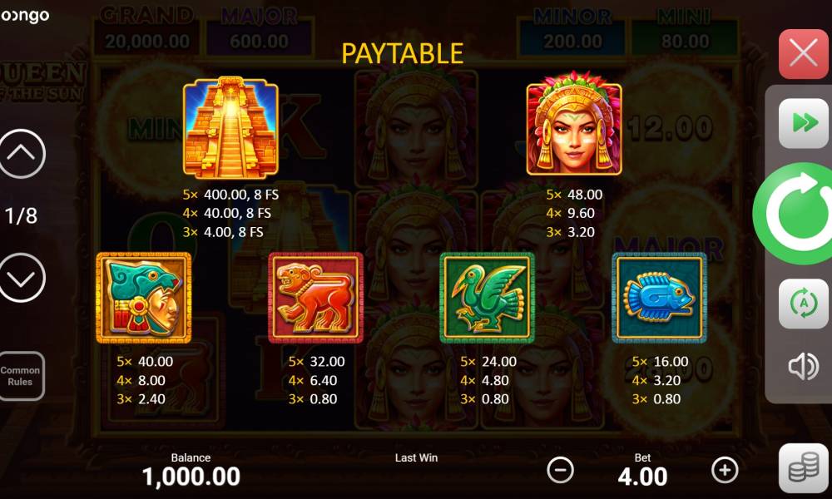Mute the game sound speaker icon
This screenshot has width=832, height=499.
coord(803,366)
